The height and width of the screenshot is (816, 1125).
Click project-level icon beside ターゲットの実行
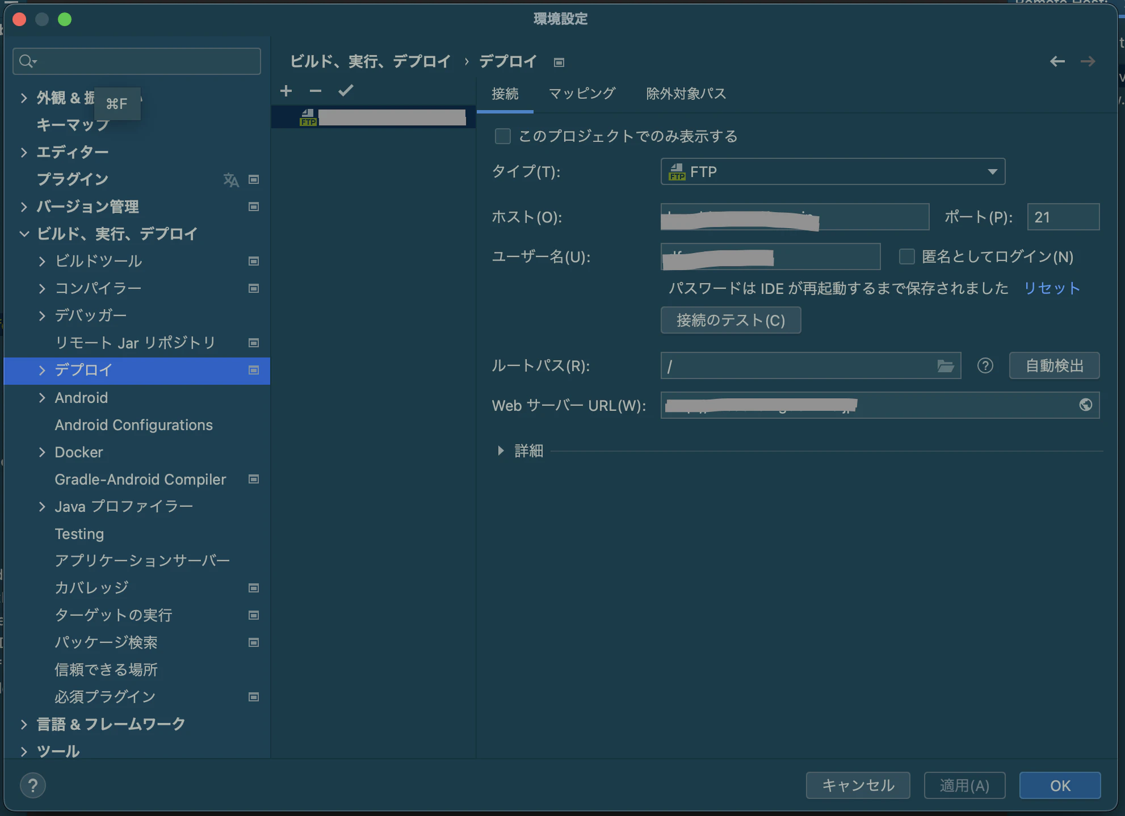click(254, 616)
